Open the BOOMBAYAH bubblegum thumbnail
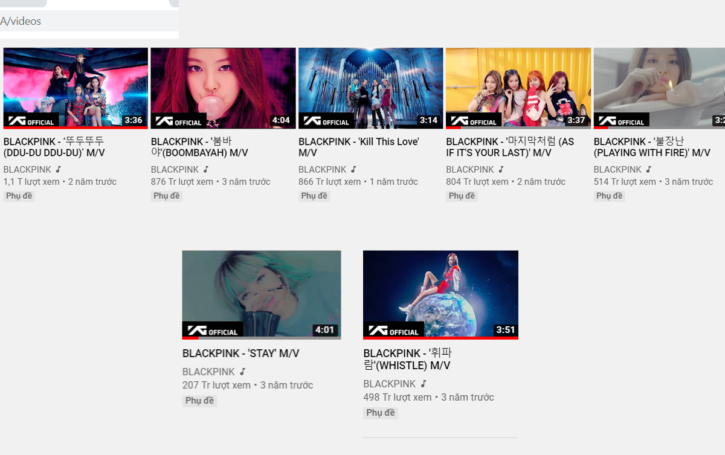725x455 pixels. (x=223, y=88)
